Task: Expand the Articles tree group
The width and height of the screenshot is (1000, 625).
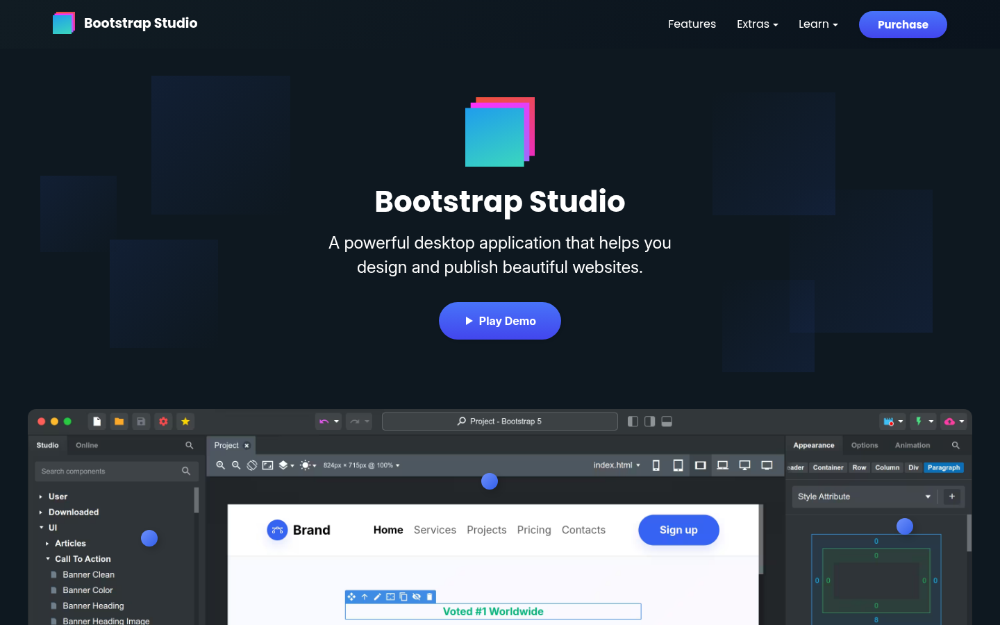Action: pos(47,544)
